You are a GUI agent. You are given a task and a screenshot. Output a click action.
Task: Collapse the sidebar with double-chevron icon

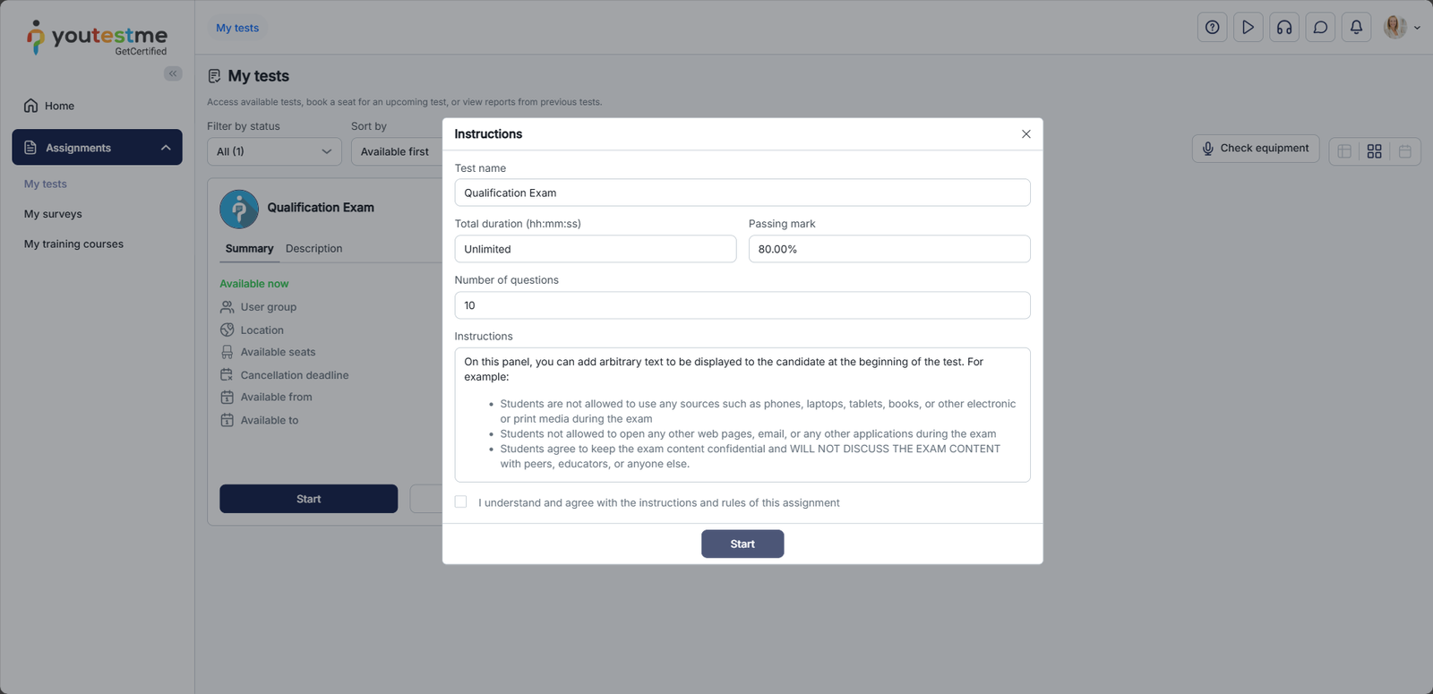tap(173, 73)
